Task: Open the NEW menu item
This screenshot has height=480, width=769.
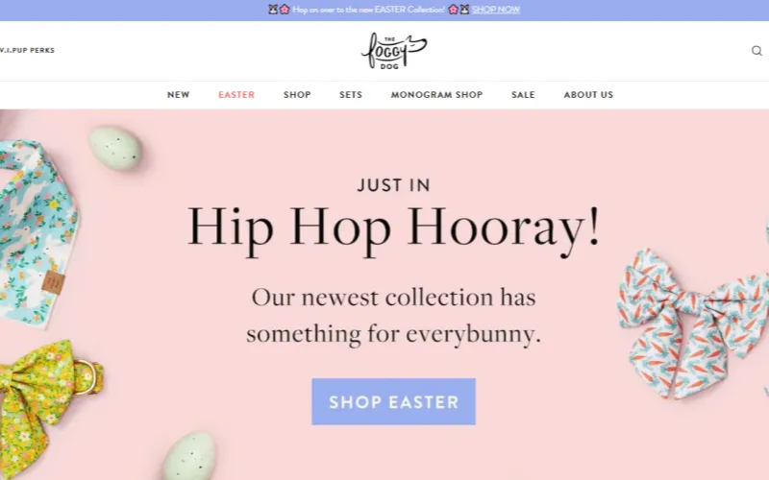Action: (178, 94)
